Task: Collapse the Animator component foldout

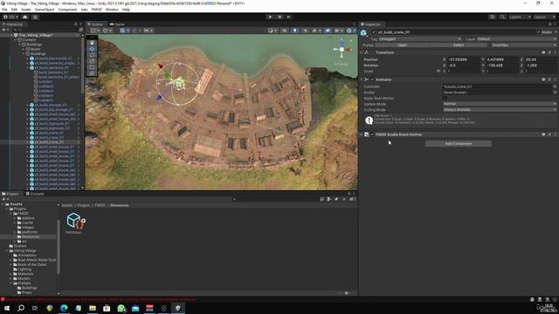Action: click(362, 79)
